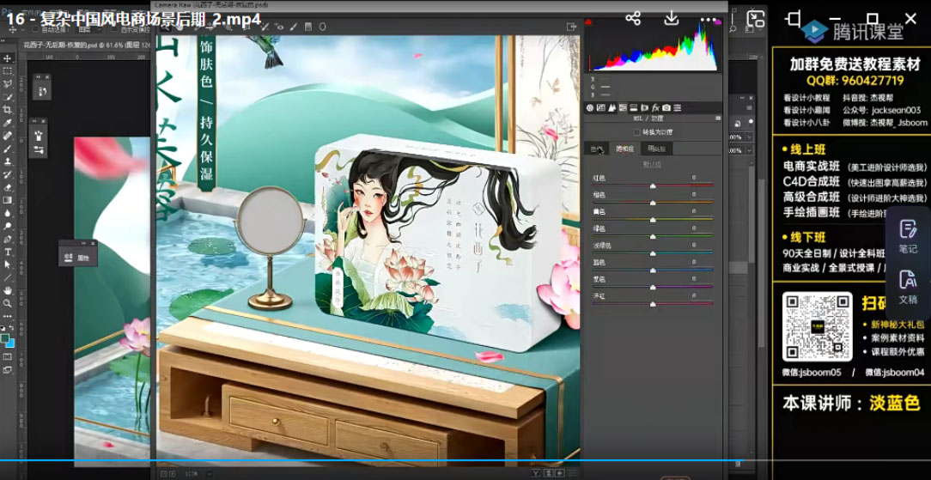Click the 紫色 slider handle
Screen dimensions: 931x480
pos(653,287)
